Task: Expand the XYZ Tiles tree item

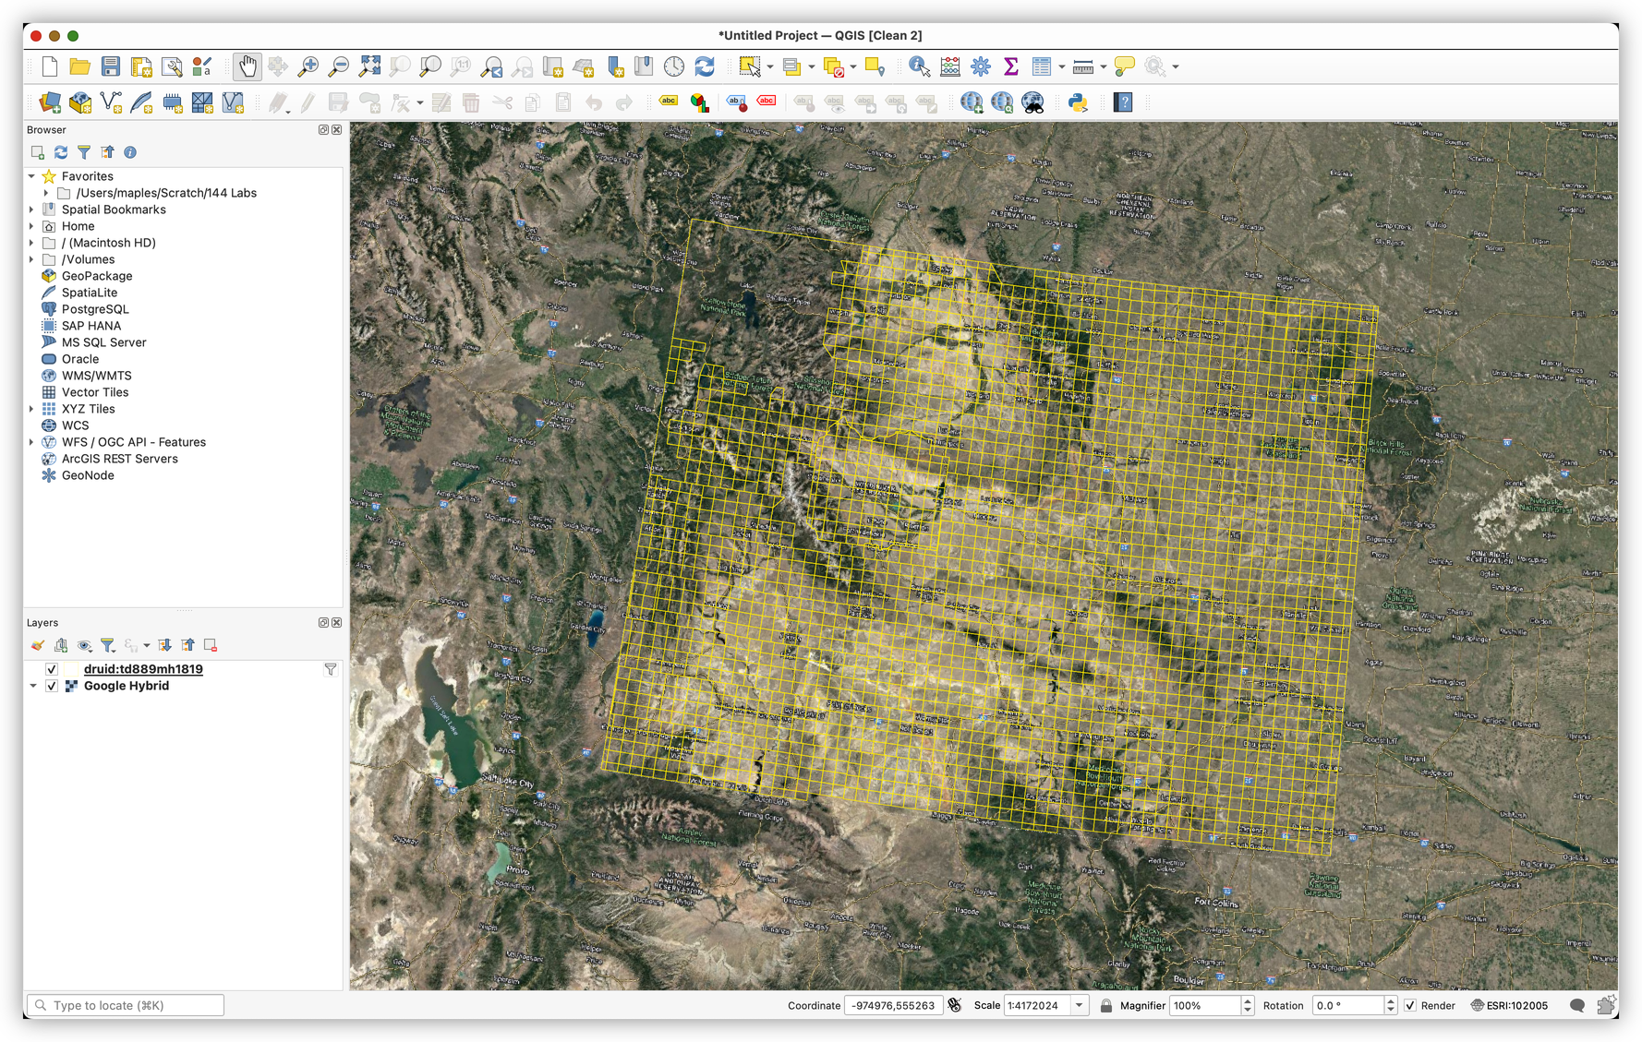Action: point(31,409)
